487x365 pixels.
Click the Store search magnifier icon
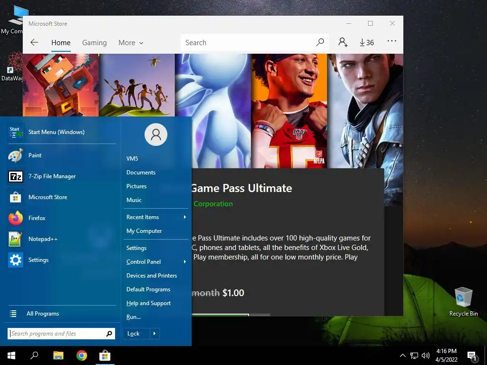(x=320, y=42)
